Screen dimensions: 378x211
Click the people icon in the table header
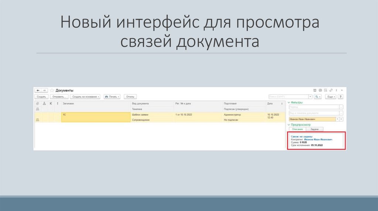point(37,109)
